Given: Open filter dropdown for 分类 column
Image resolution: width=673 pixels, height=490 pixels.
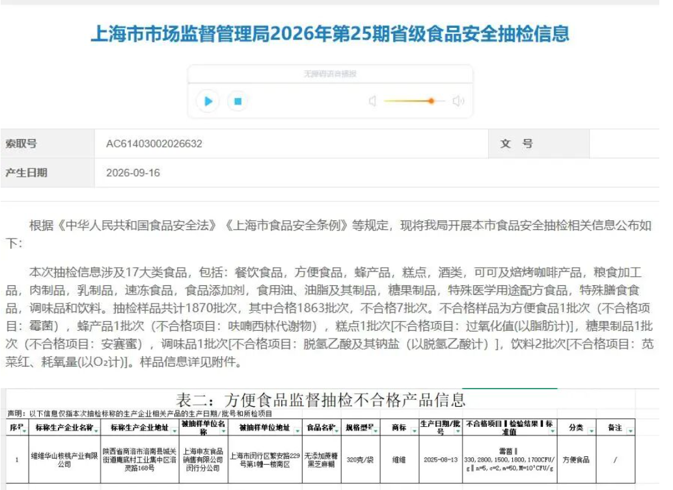Looking at the screenshot, I should tap(592, 431).
